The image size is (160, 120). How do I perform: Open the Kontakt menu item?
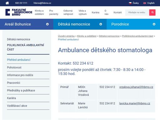point(117,12)
